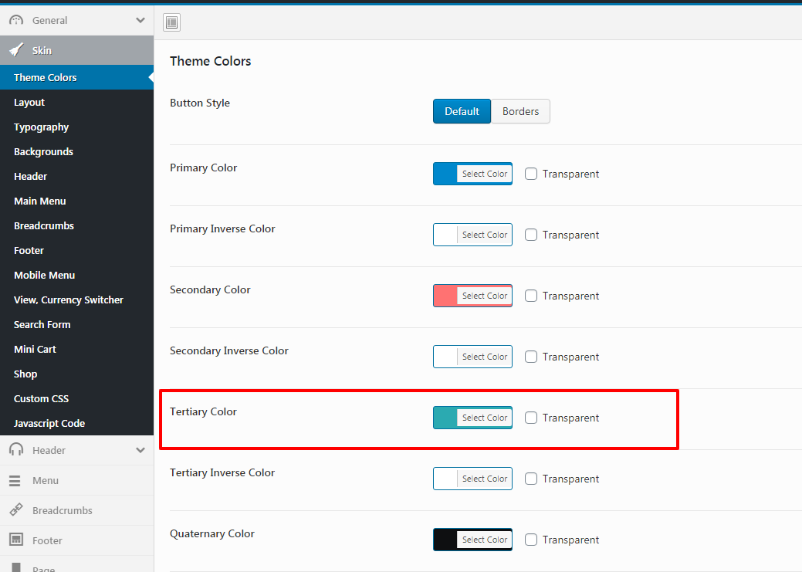The image size is (802, 572).
Task: Click the Skin section header
Action: pos(76,50)
